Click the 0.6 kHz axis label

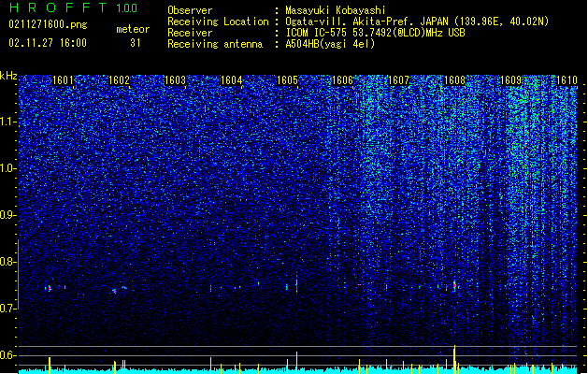pos(7,355)
